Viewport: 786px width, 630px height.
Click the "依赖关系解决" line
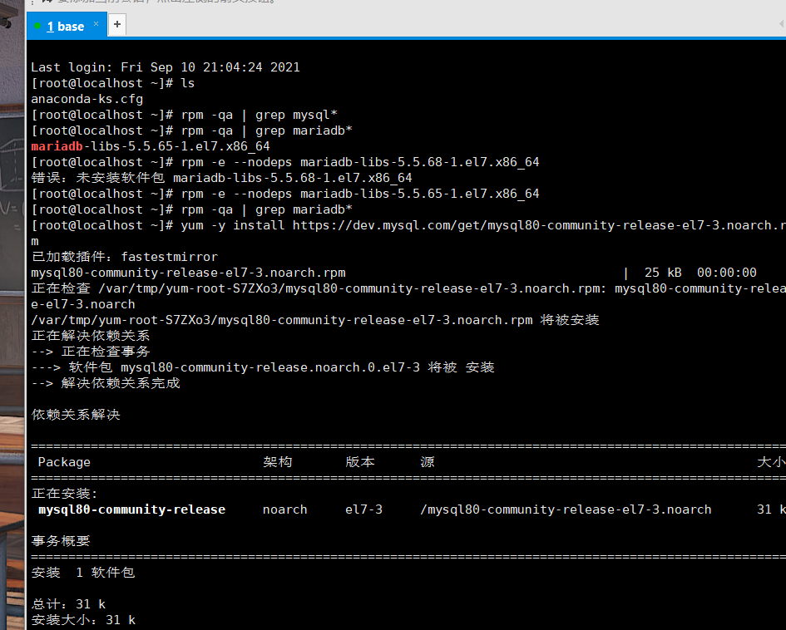click(x=76, y=415)
